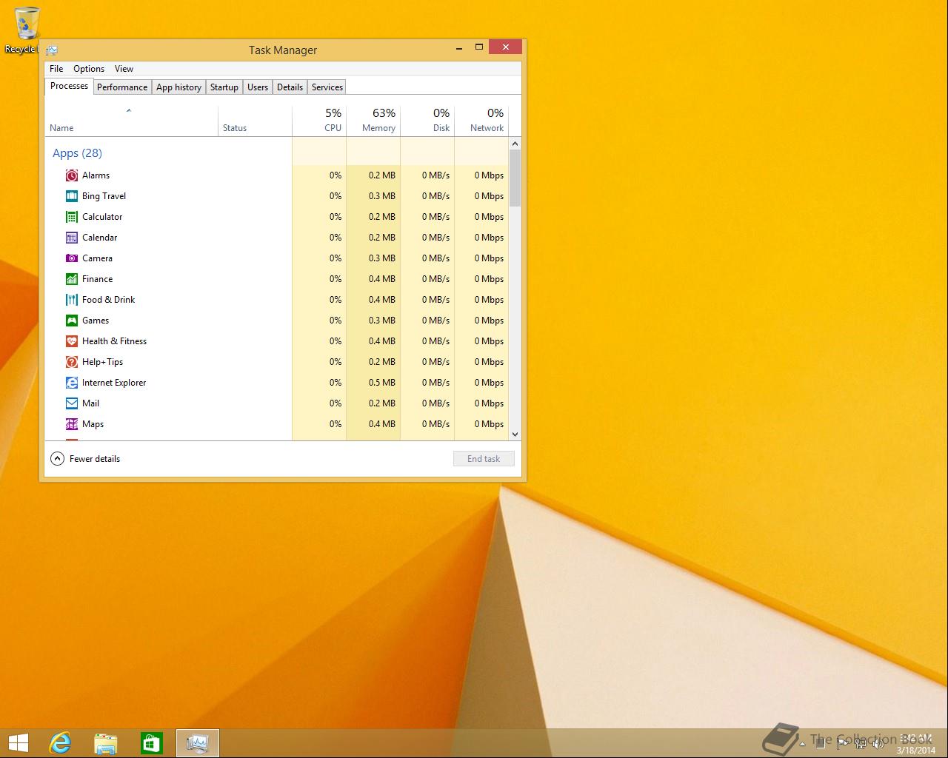Select the Games app icon

click(72, 321)
